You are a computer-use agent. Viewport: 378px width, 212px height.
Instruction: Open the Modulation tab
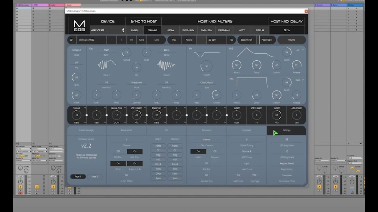[x=126, y=130]
